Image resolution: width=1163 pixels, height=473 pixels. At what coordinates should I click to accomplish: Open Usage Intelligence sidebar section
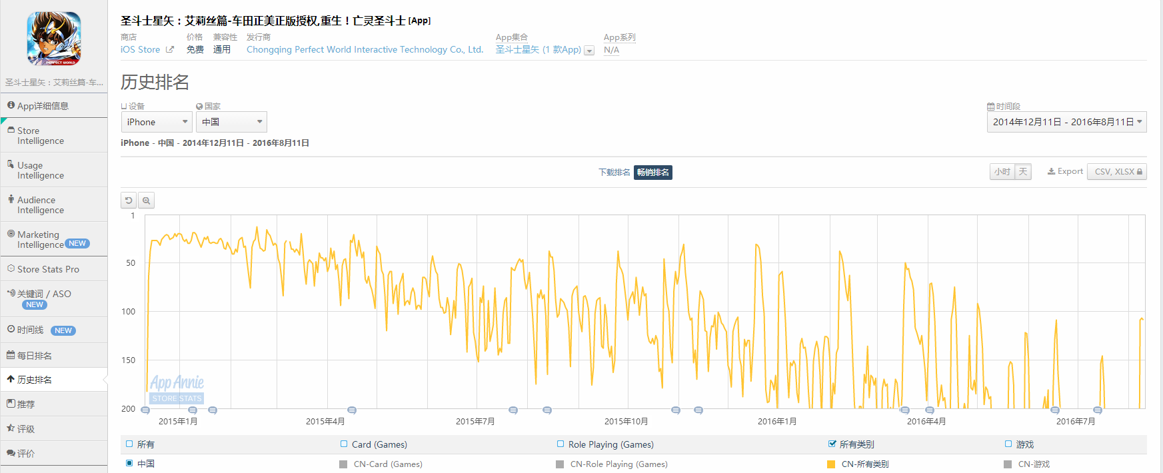point(53,171)
